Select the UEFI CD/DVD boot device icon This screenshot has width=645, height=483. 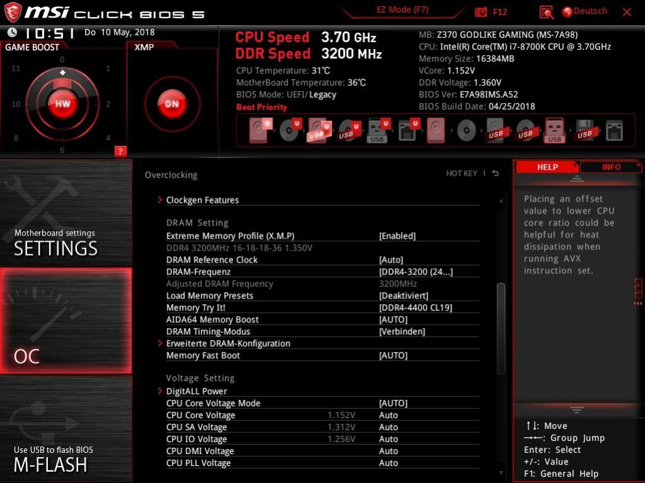point(291,130)
